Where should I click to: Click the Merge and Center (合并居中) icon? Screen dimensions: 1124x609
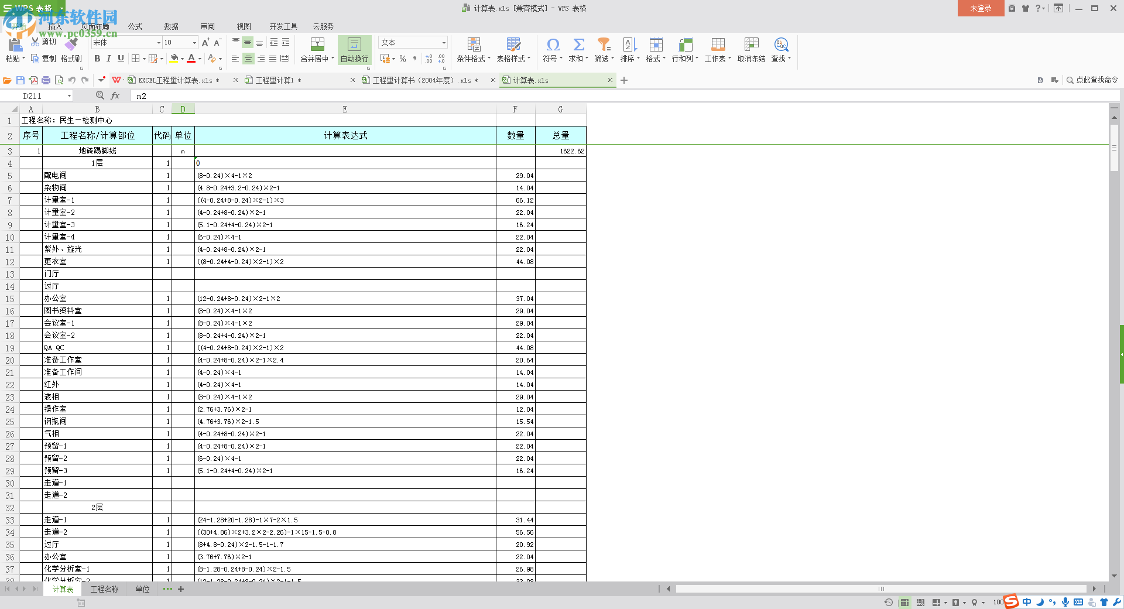click(x=317, y=45)
